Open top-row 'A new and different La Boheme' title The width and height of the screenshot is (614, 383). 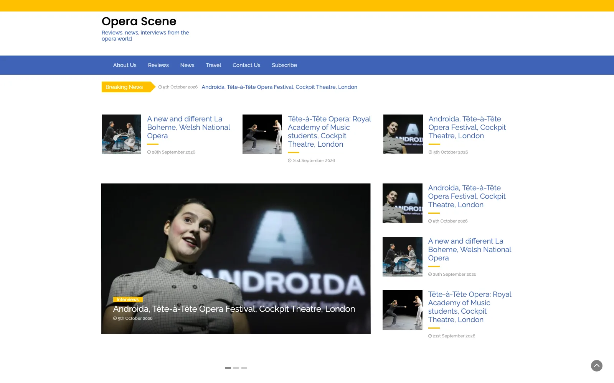pos(188,128)
